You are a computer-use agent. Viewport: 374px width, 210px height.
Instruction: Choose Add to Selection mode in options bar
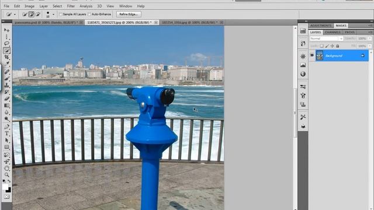(31, 14)
